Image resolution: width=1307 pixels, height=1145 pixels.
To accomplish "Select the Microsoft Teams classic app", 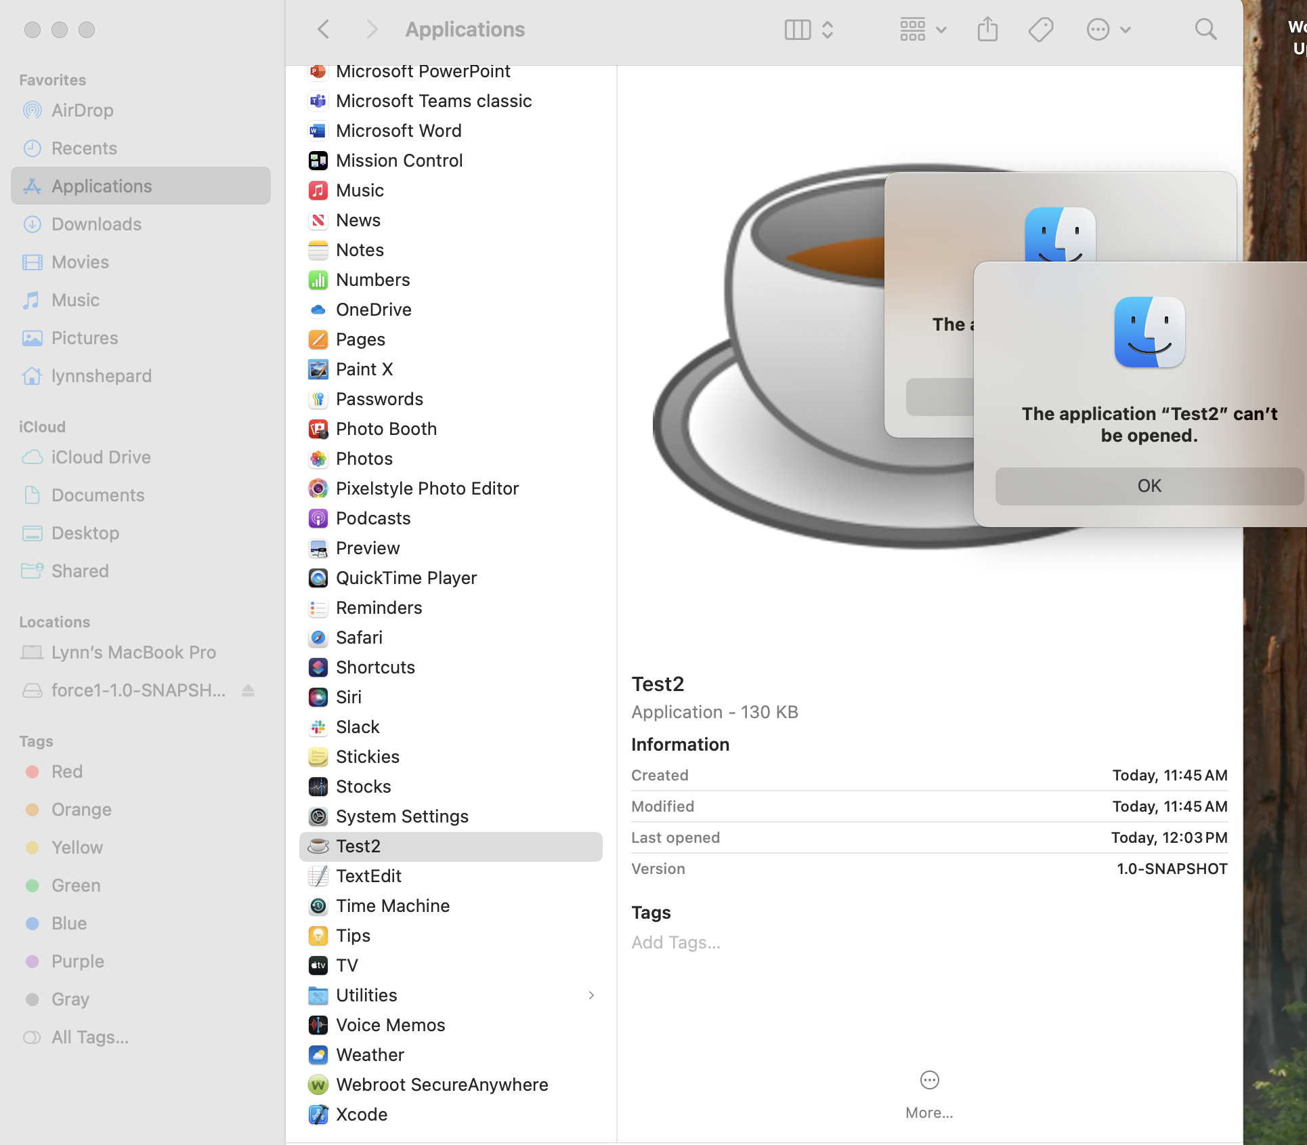I will (x=450, y=100).
